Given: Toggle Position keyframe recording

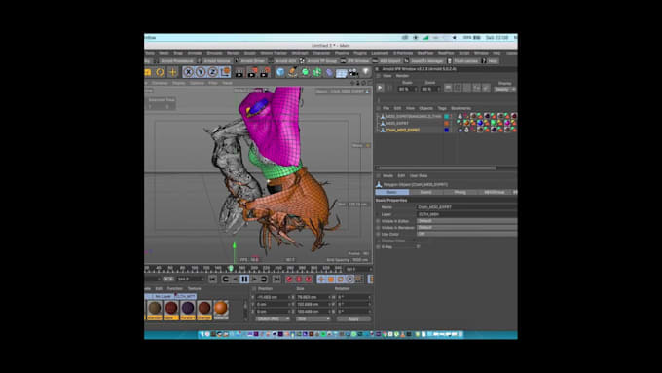Looking at the screenshot, I should click(321, 279).
